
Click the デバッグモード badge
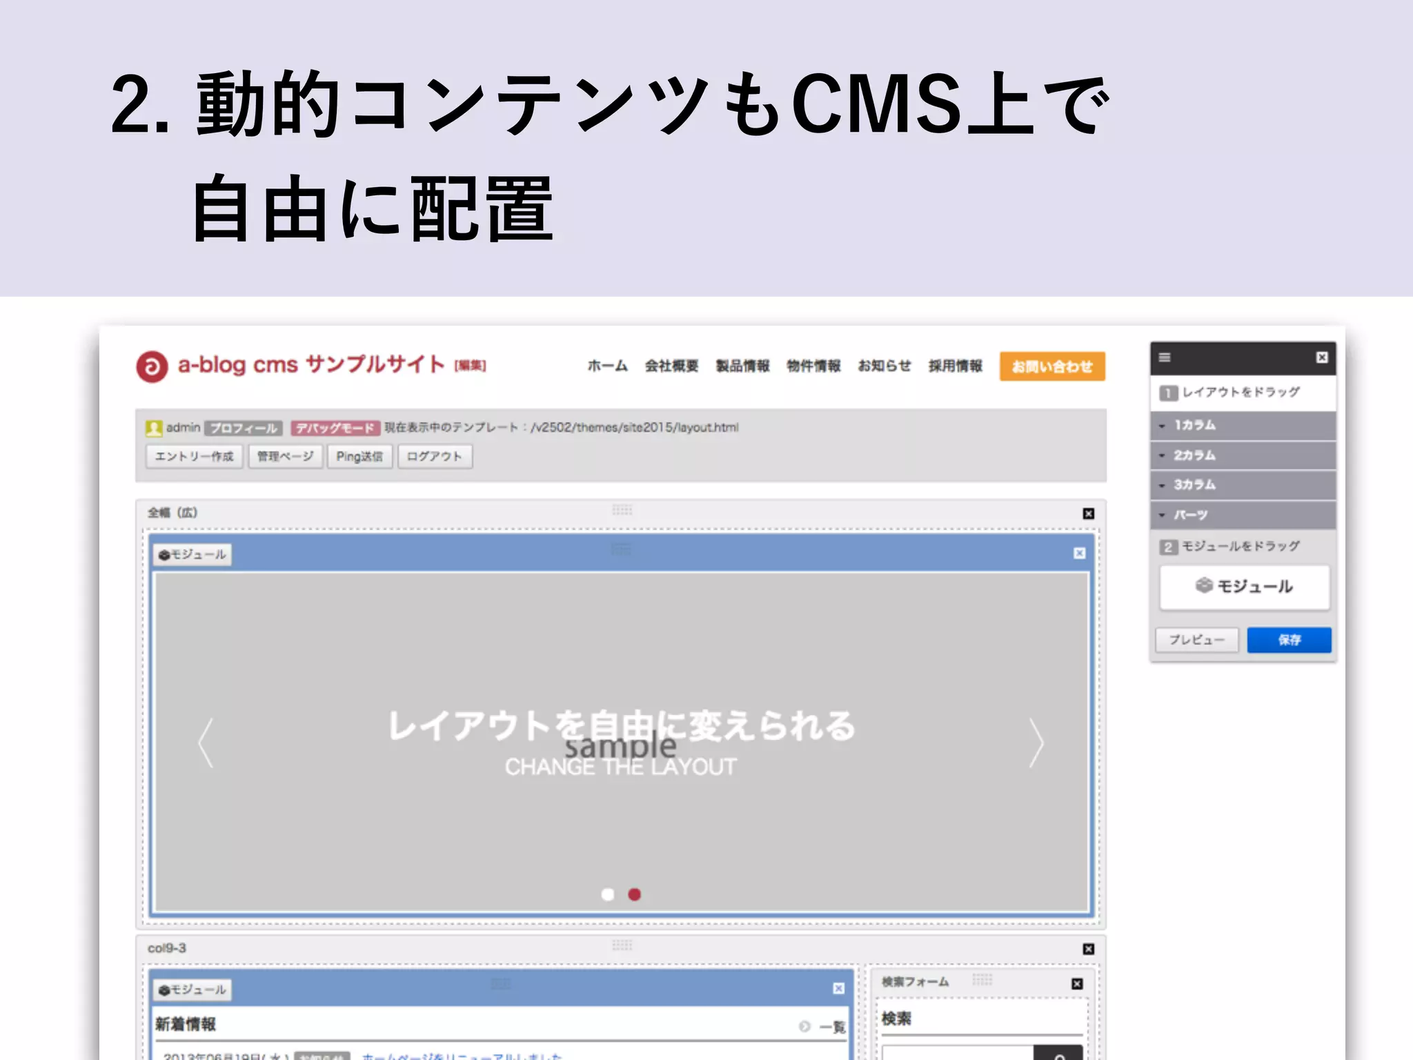pos(335,429)
